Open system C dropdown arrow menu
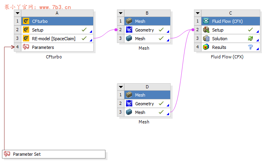Image resolution: width=269 pixels, height=166 pixels. 198,13
